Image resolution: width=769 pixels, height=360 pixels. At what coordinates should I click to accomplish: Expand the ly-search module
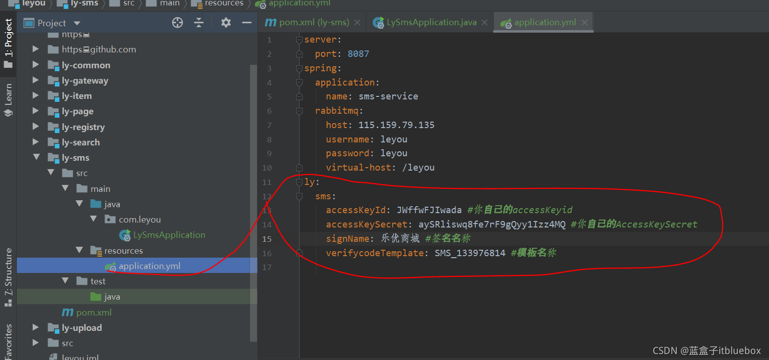pyautogui.click(x=36, y=142)
